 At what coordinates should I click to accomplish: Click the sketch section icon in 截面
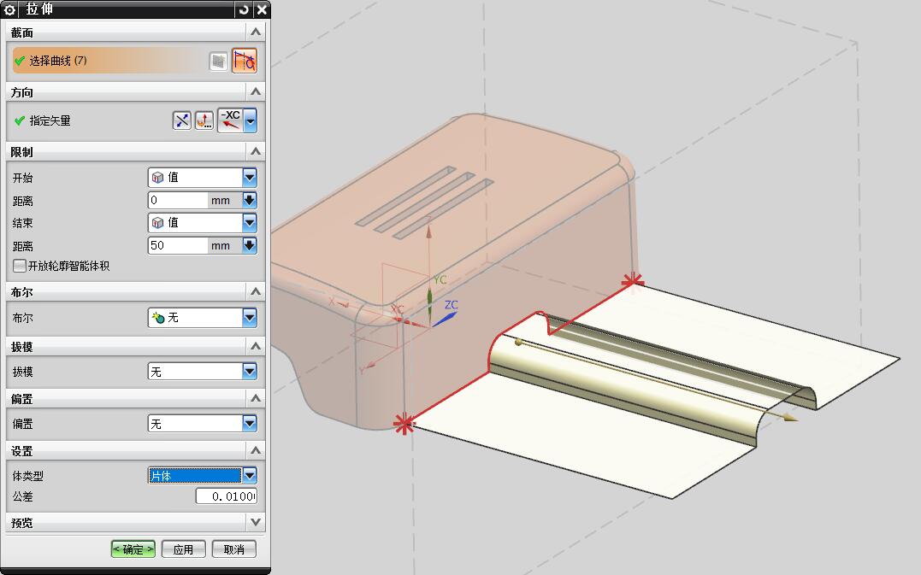tap(219, 62)
